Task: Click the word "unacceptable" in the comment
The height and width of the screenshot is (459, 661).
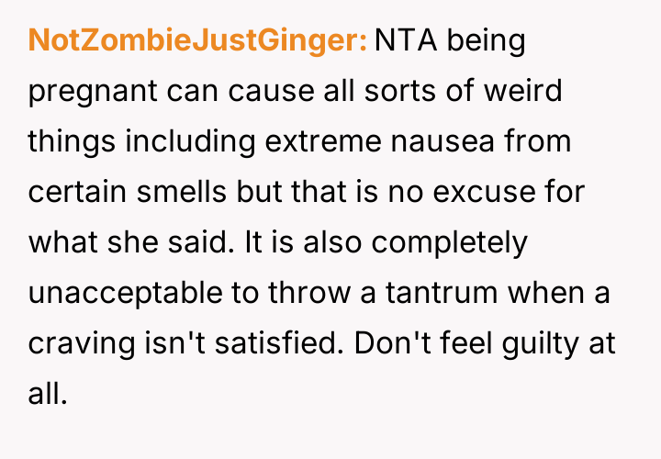Action: 122,294
